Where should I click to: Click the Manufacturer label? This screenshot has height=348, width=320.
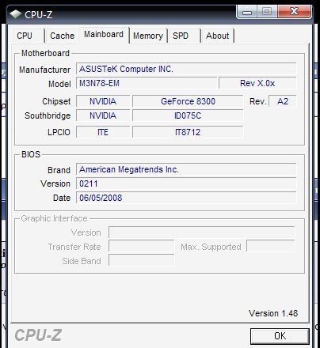coord(45,70)
